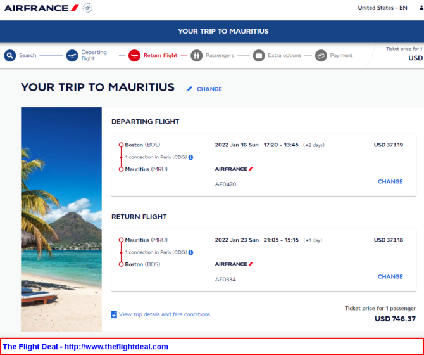Click the plane icon beside trip details link
The width and height of the screenshot is (424, 355).
pos(114,314)
